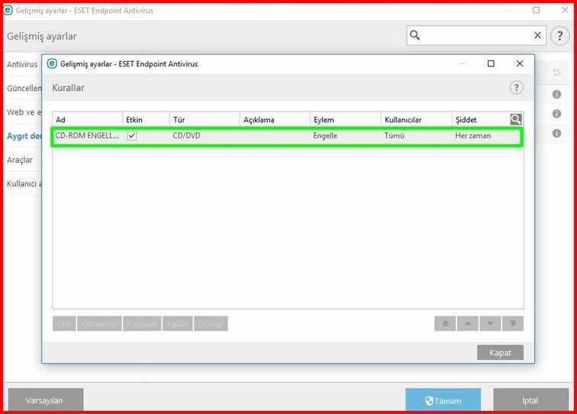Screen dimensions: 577x414
Task: Select the Araçlar section in sidebar
Action: click(20, 160)
